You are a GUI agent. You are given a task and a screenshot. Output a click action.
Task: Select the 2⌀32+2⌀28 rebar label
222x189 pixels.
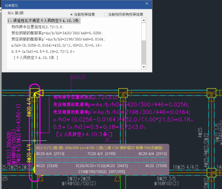79,179
